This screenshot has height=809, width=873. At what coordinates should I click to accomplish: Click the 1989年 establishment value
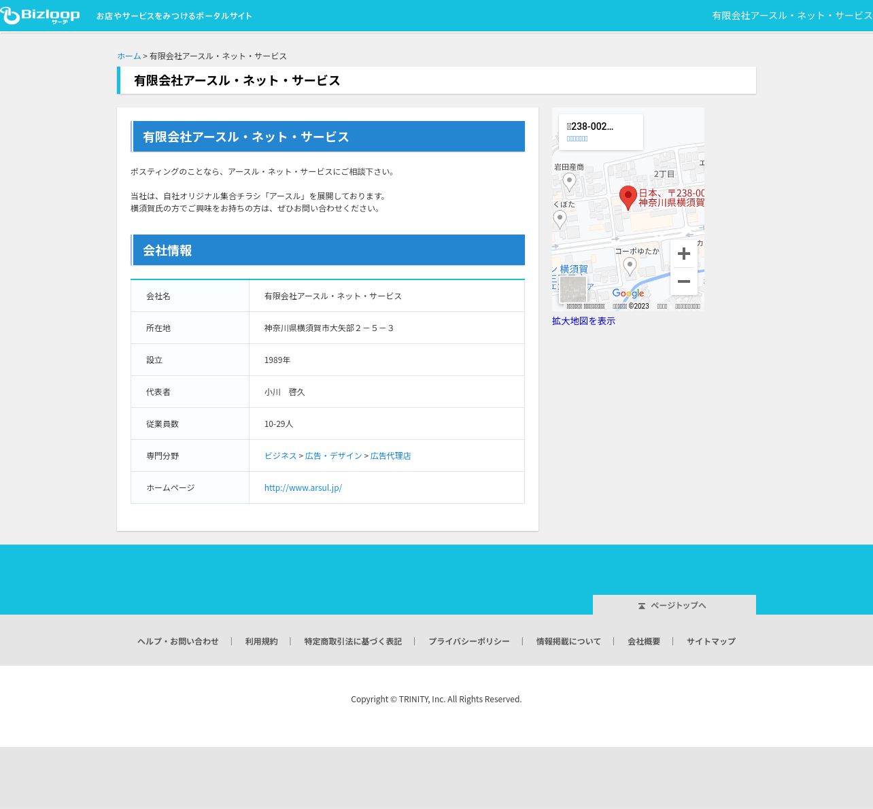[277, 360]
